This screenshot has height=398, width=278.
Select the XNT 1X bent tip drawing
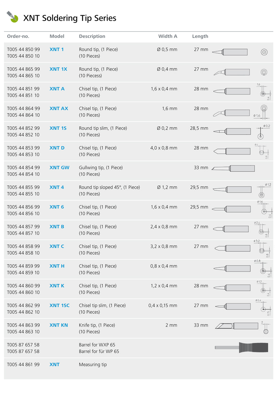click(x=232, y=72)
